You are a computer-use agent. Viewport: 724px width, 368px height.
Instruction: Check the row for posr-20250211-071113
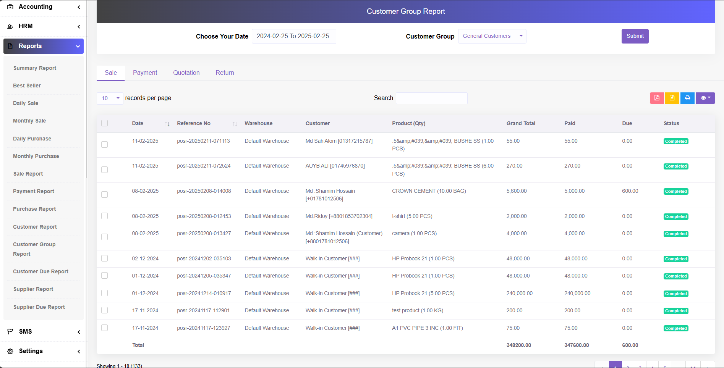coord(104,144)
